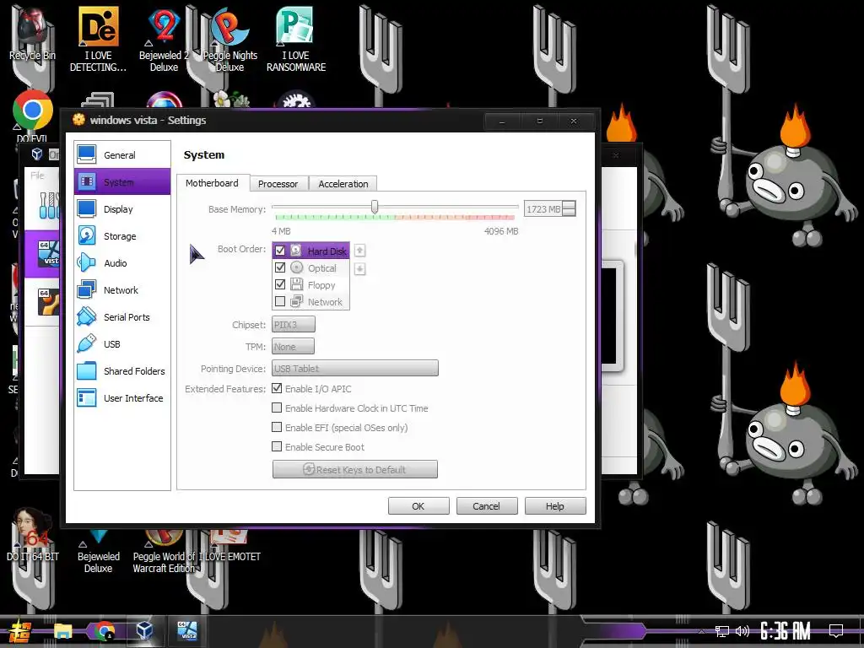This screenshot has height=648, width=864.
Task: Select Network row in boot order list
Action: (x=310, y=302)
